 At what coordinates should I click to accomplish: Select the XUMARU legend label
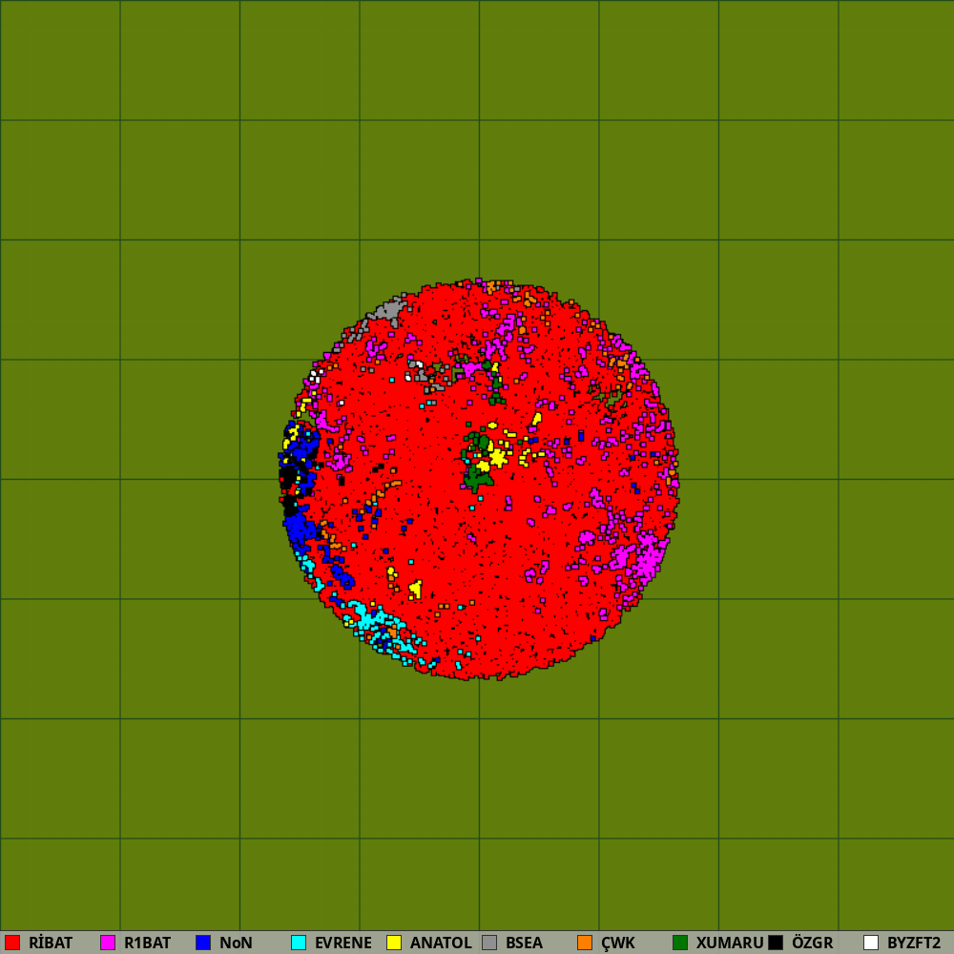pos(730,943)
